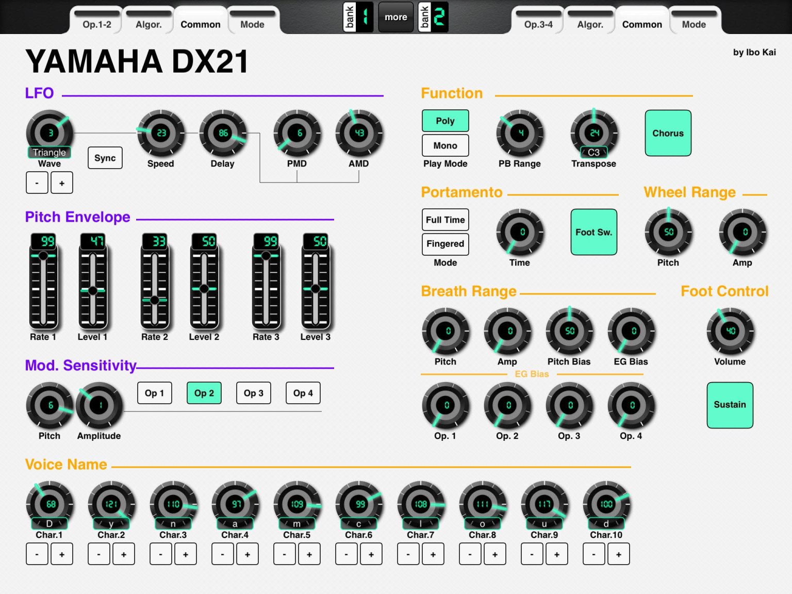Enable LFO Sync

coord(105,158)
